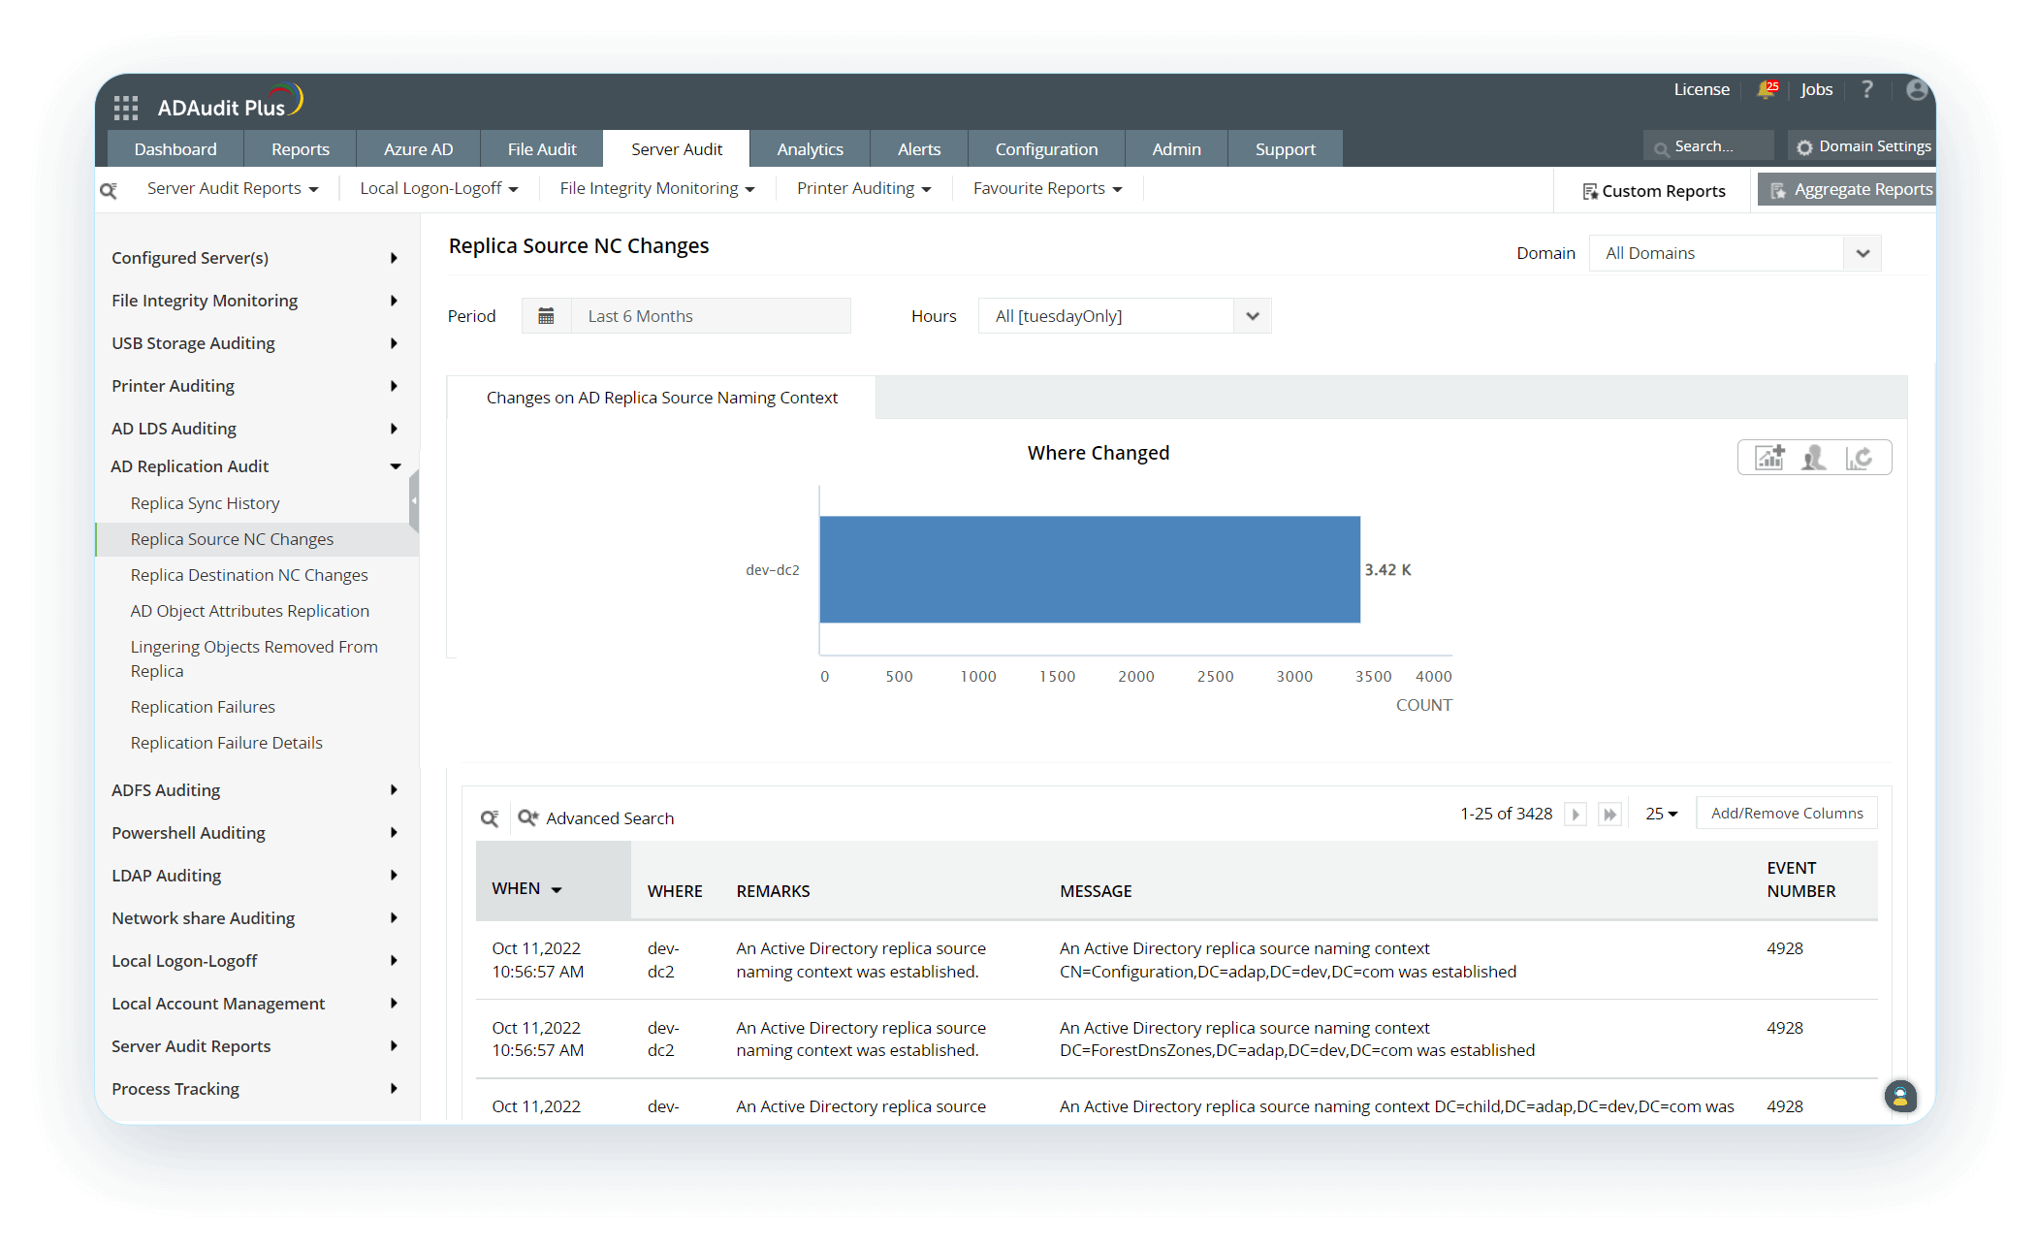Click the help question mark icon
This screenshot has height=1248, width=2038.
(1866, 89)
